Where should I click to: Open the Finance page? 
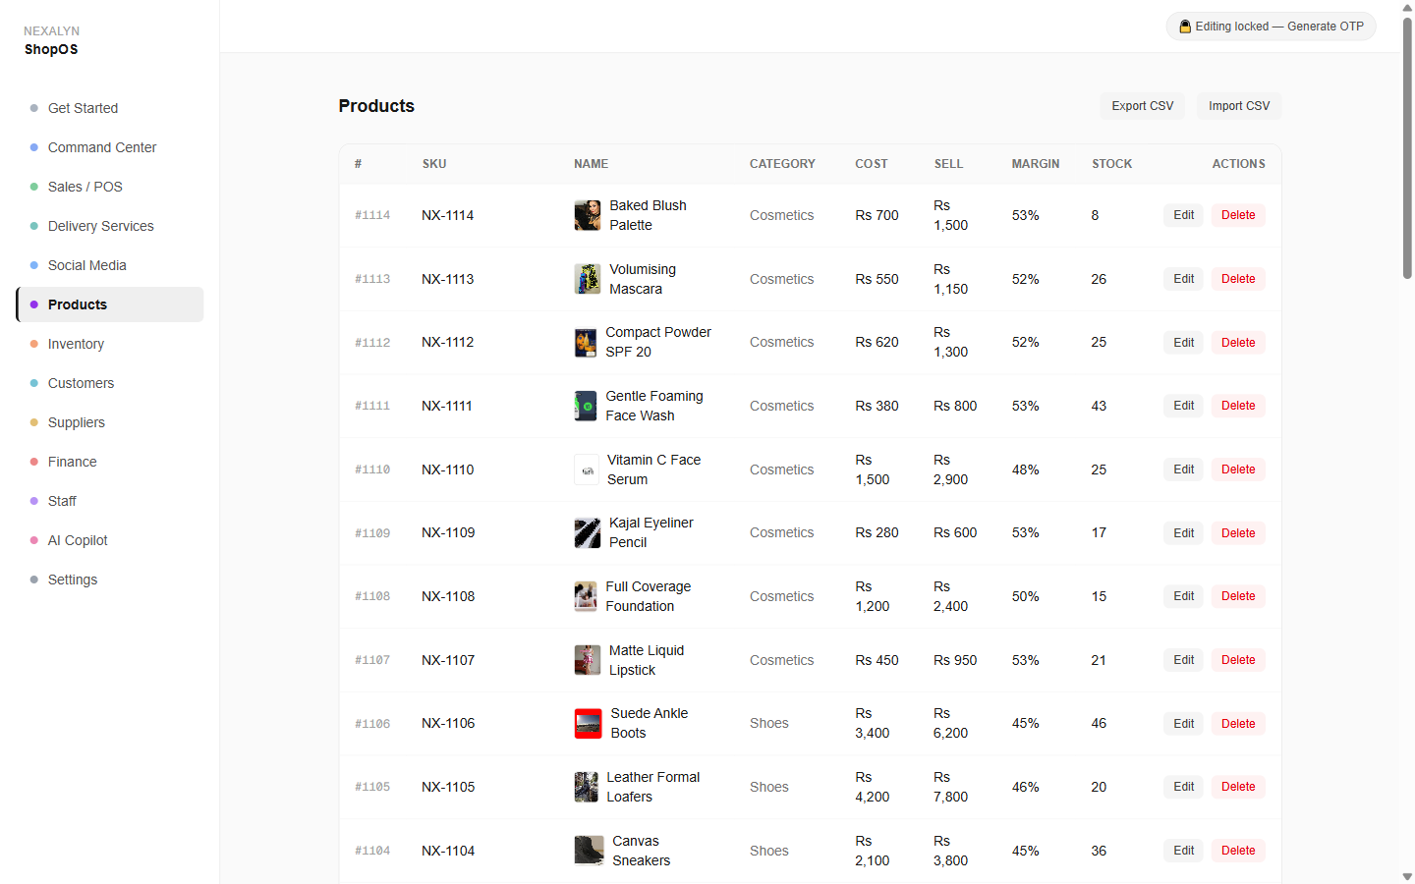click(110, 462)
